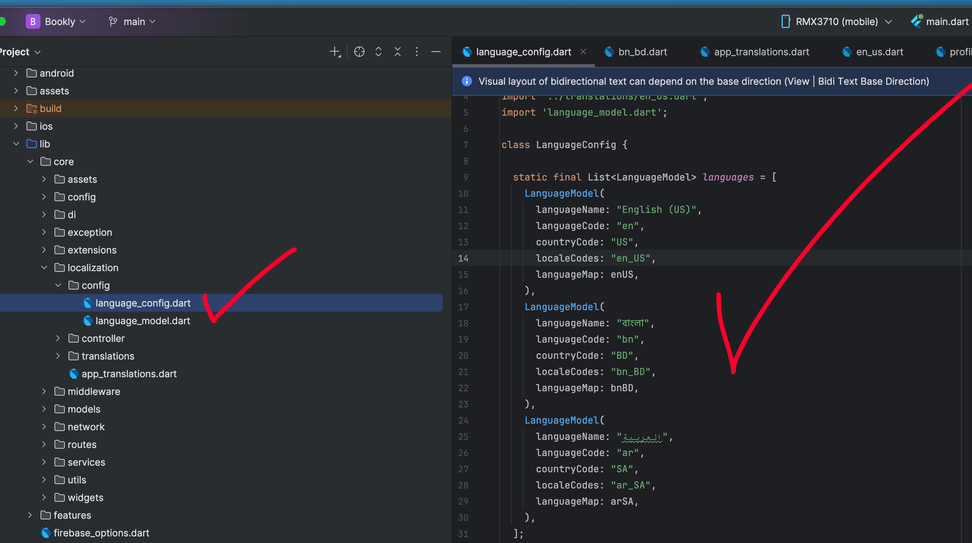Click the phone icon beside RMX3710
The image size is (972, 543).
[x=786, y=21]
